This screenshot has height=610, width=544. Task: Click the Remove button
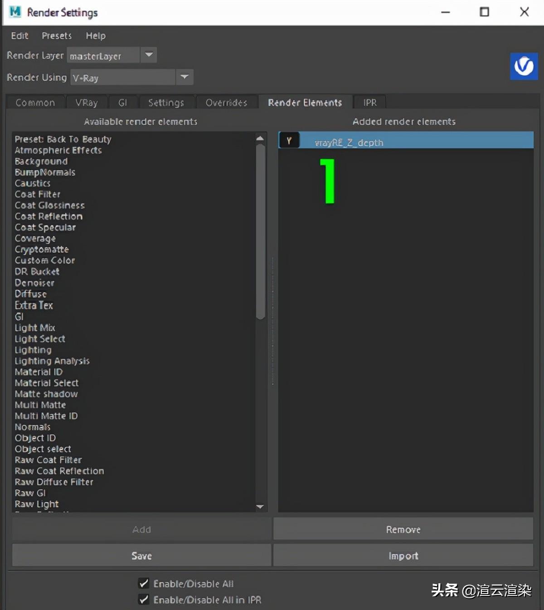click(403, 529)
